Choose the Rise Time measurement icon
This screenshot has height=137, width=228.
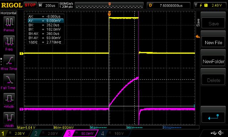9,61
